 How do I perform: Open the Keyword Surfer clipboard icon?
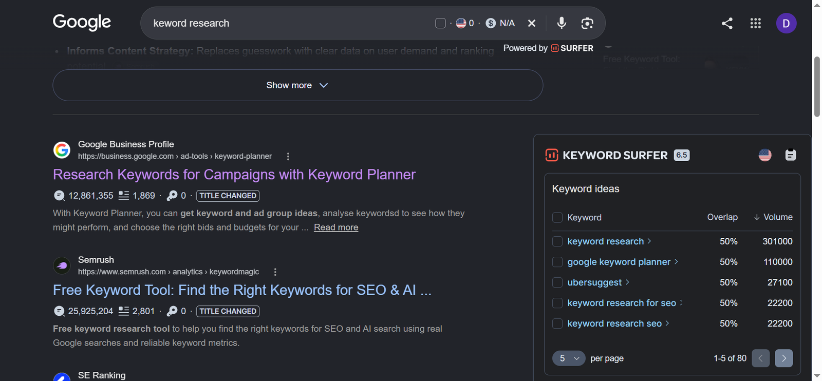[x=791, y=155]
